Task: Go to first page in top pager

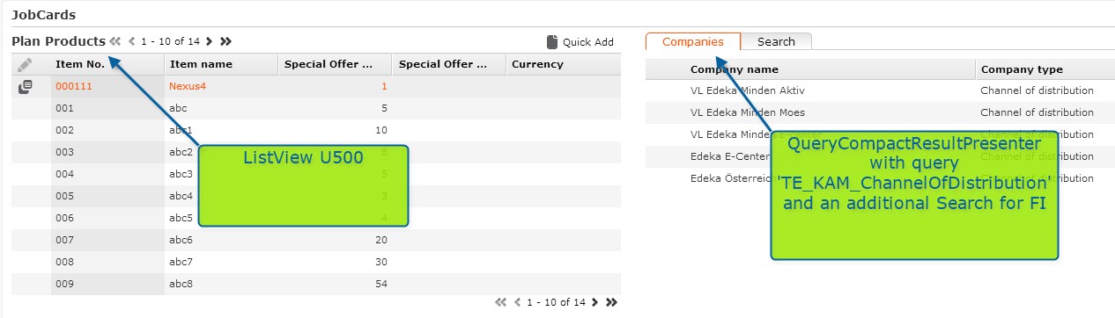Action: coord(115,41)
